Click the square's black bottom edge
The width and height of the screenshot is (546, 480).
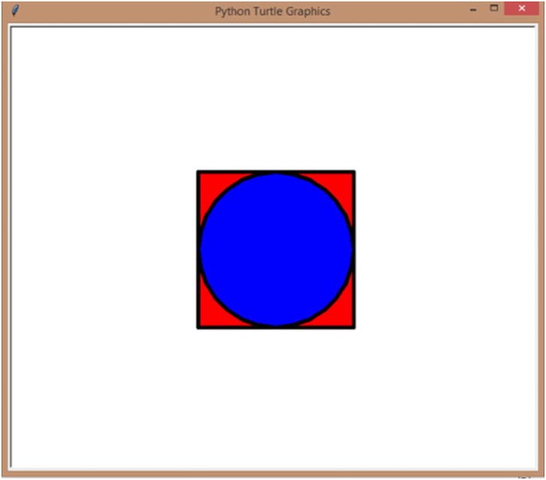[276, 327]
